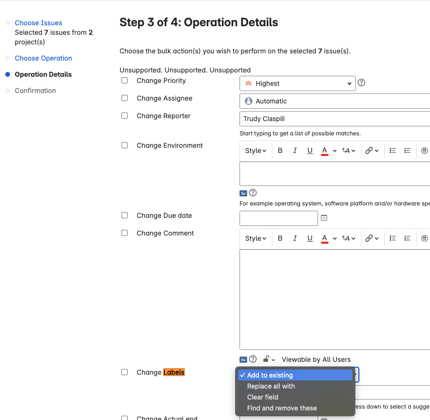
Task: Open the text color picker in the Comment toolbar
Action: 325,238
